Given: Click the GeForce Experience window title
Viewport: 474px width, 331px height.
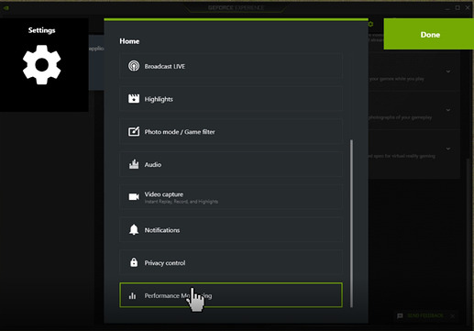Looking at the screenshot, I should pos(236,7).
